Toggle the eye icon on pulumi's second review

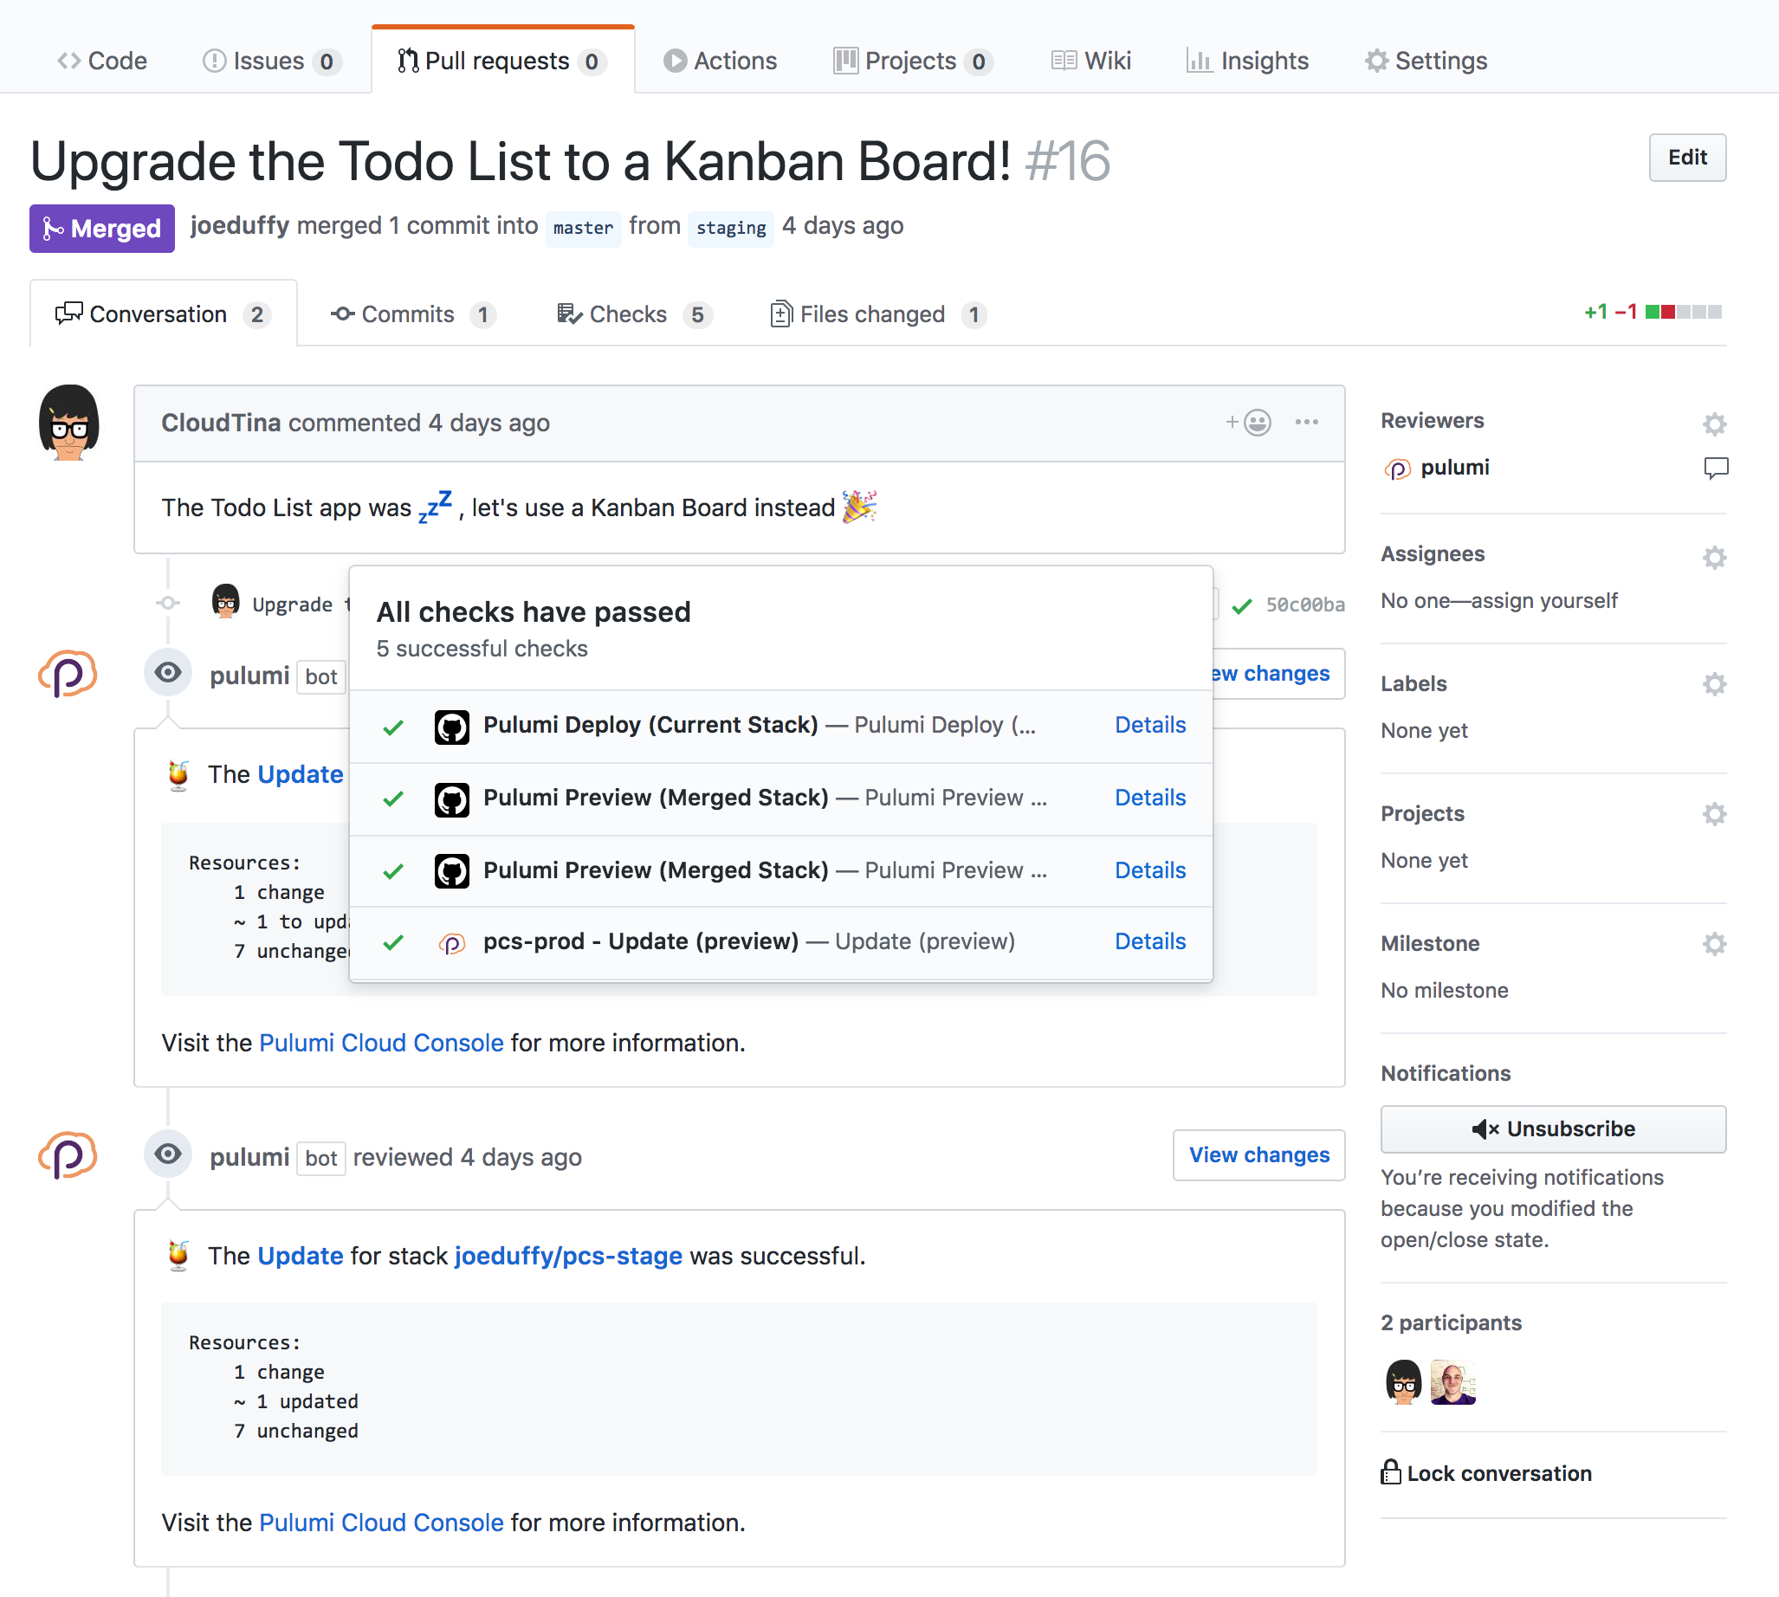pyautogui.click(x=168, y=1153)
